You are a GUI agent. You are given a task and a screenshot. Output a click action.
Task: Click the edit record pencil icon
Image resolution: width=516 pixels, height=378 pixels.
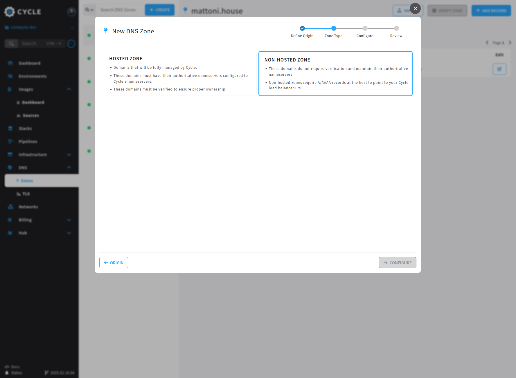[x=499, y=69]
